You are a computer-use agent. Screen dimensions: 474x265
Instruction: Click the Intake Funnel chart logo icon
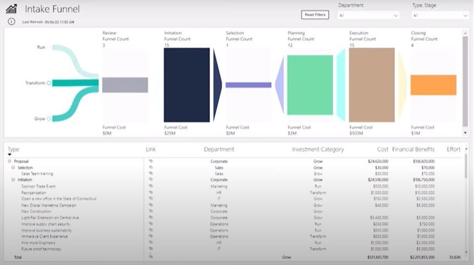[12, 9]
